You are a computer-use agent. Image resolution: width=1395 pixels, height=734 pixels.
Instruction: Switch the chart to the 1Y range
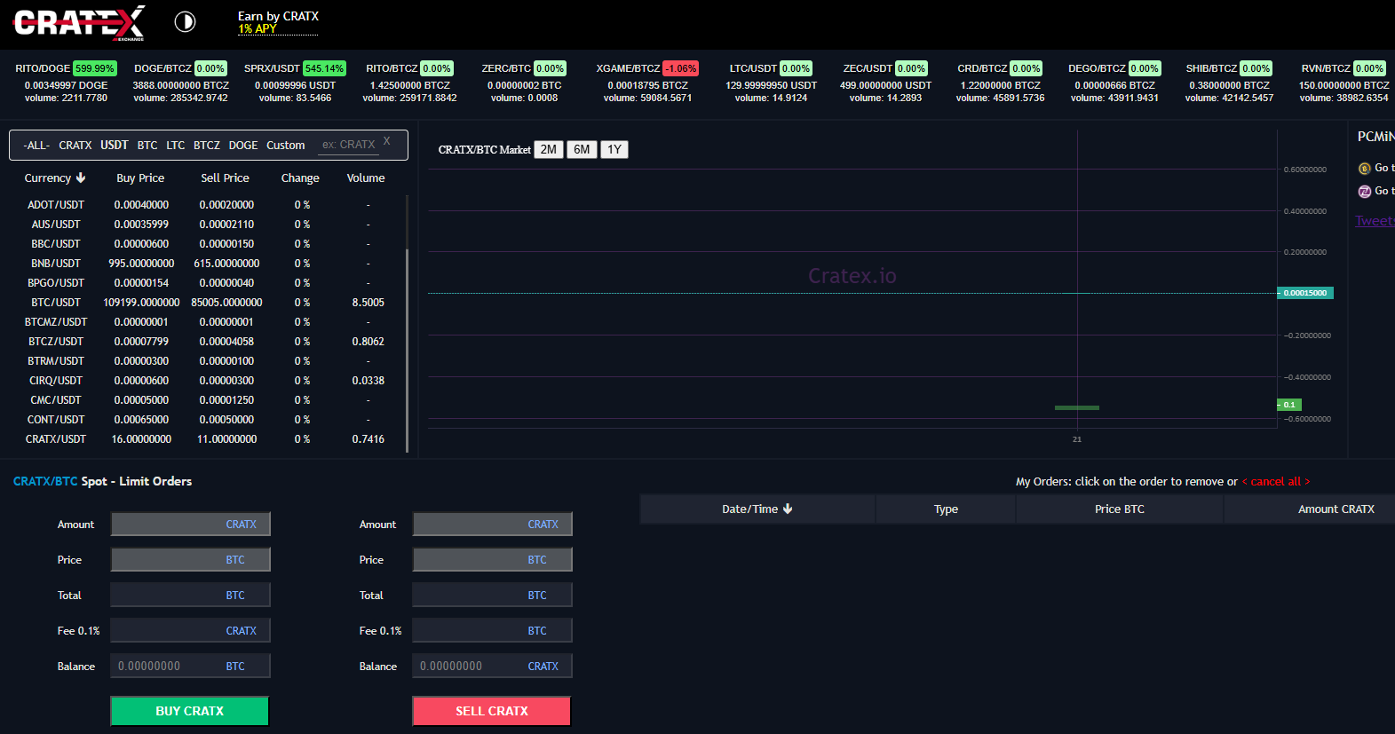614,149
